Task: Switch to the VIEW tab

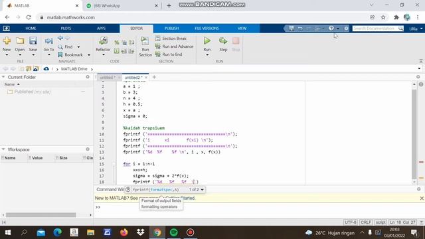Action: click(242, 28)
